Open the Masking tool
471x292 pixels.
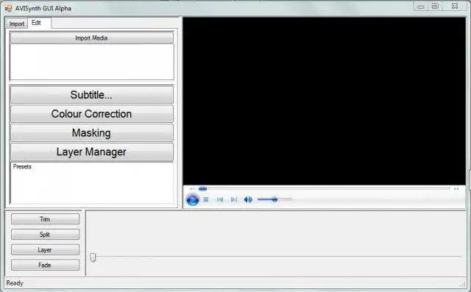91,133
